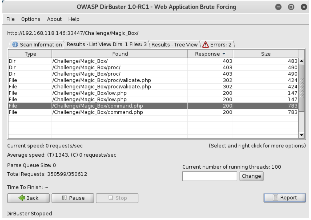Minimize the DirBuster window
Image resolution: width=311 pixels, height=220 pixels.
(278, 7)
